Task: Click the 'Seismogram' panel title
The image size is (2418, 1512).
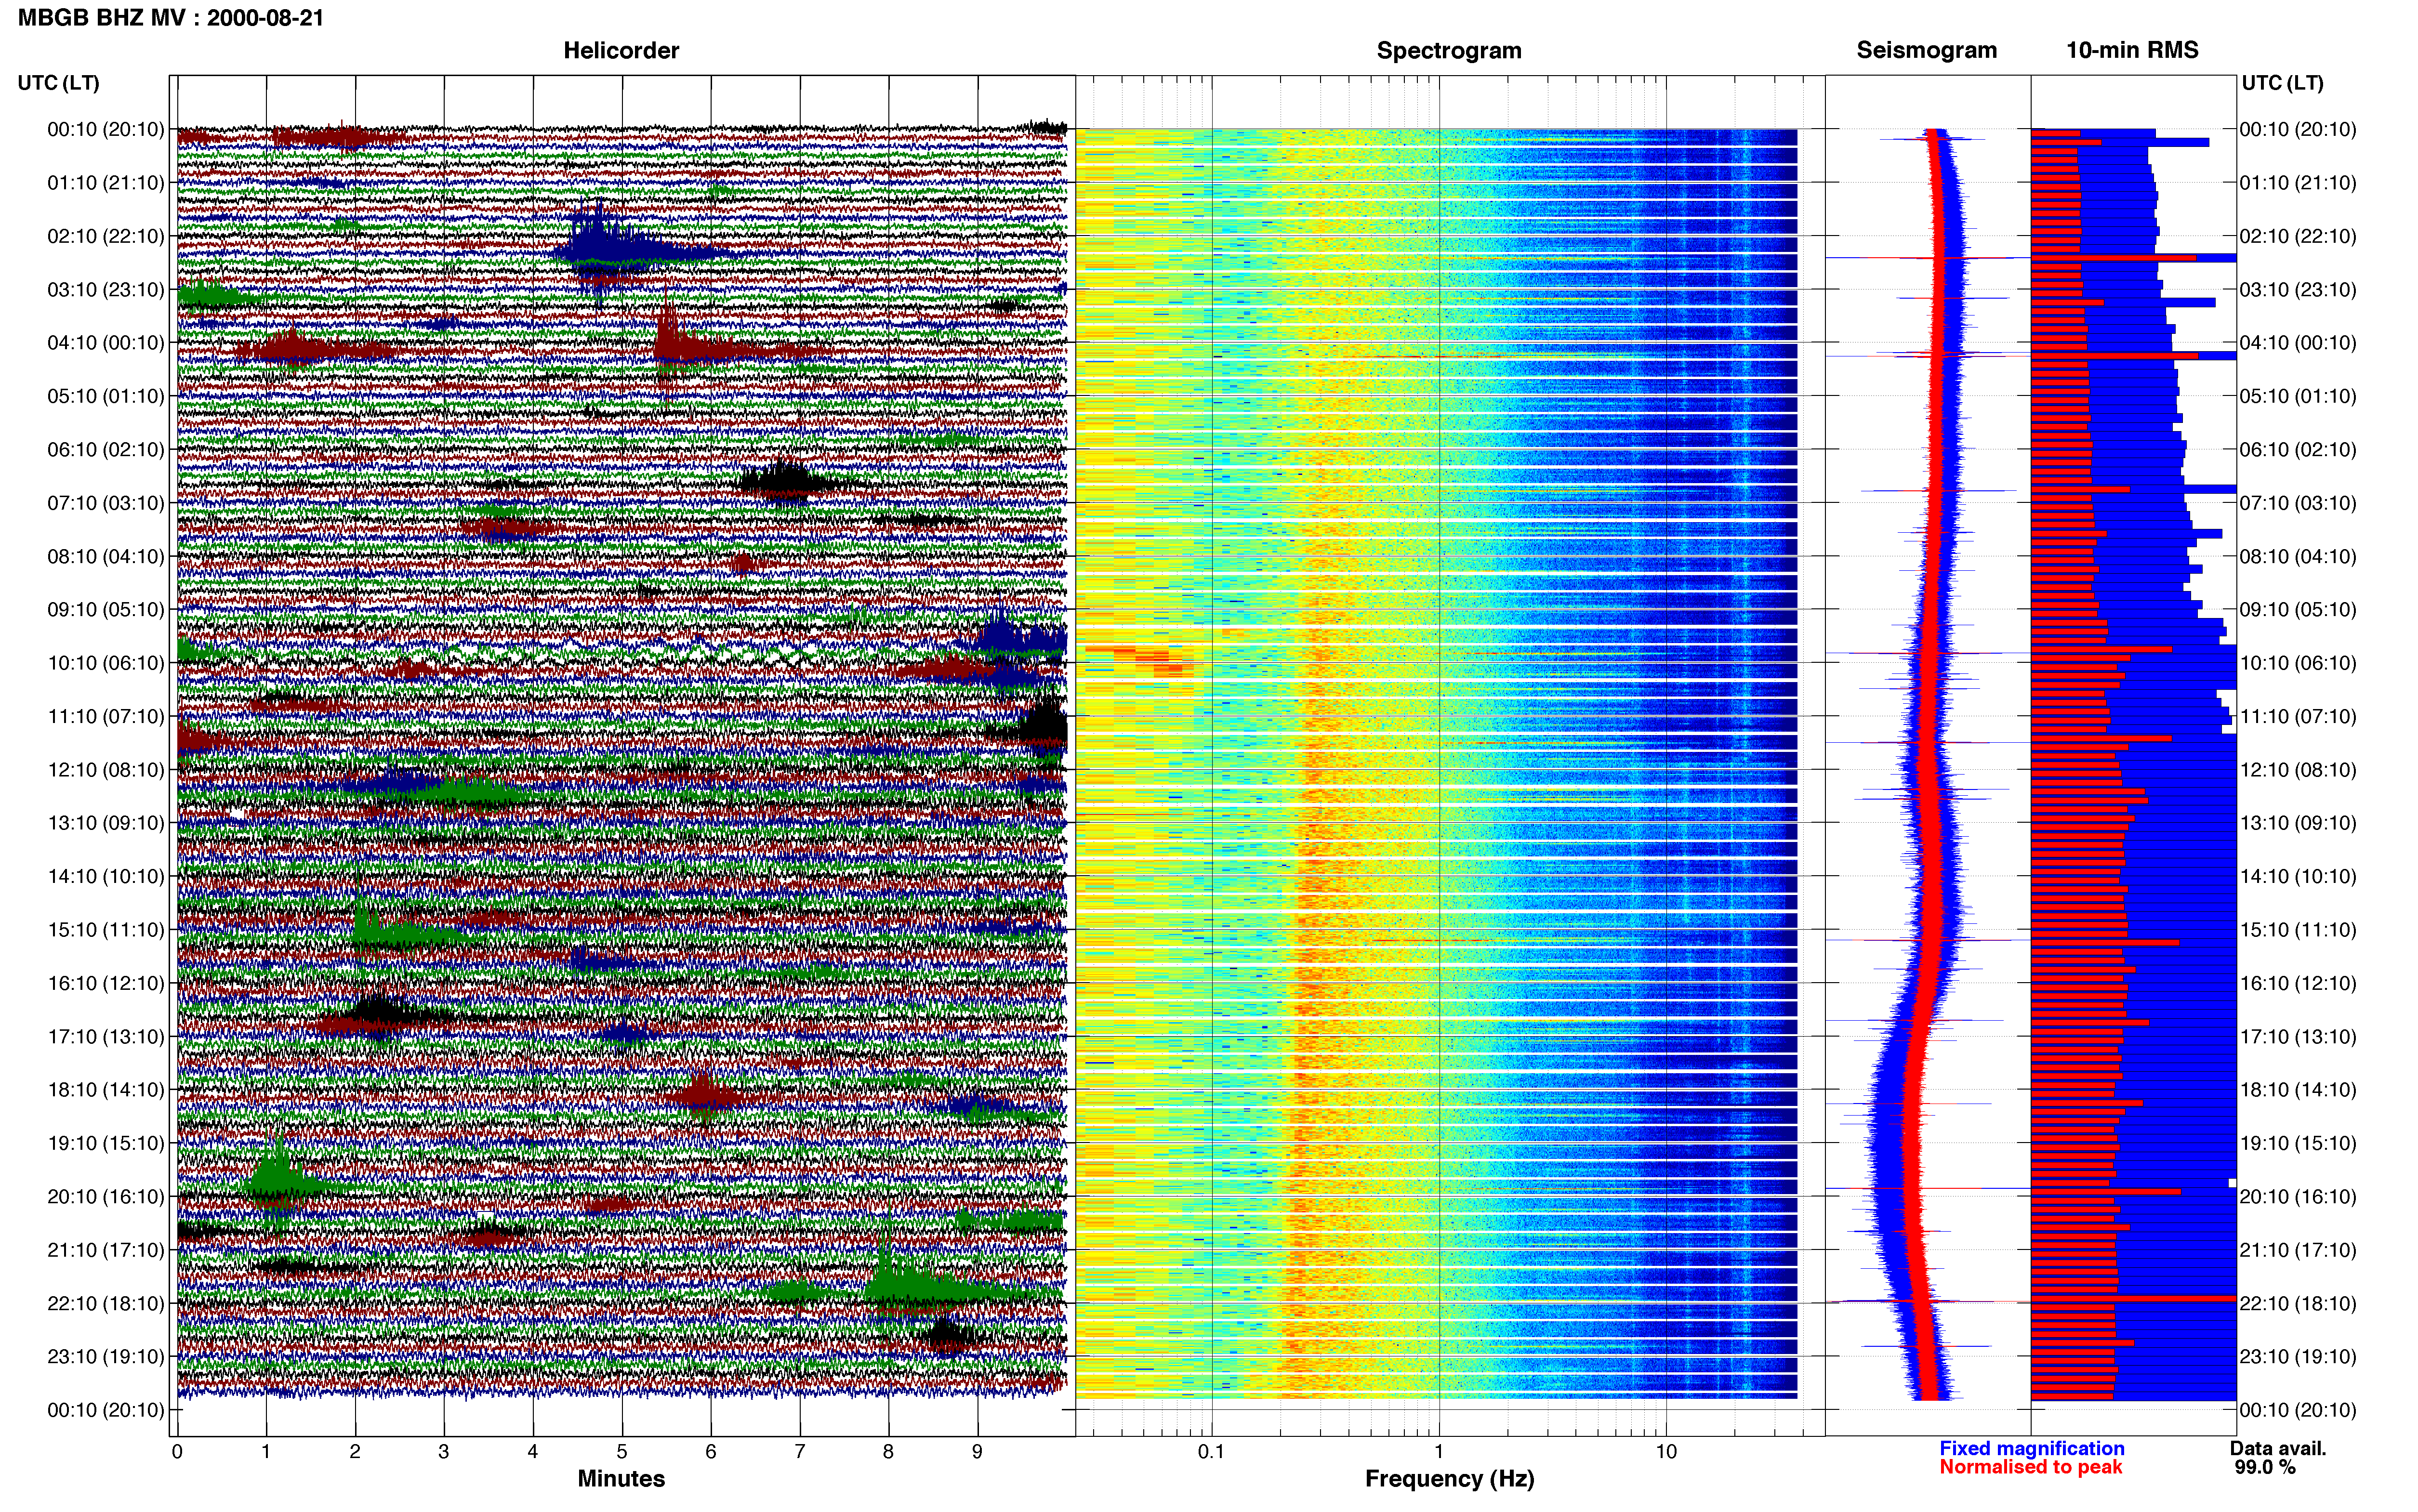Action: (x=1926, y=50)
